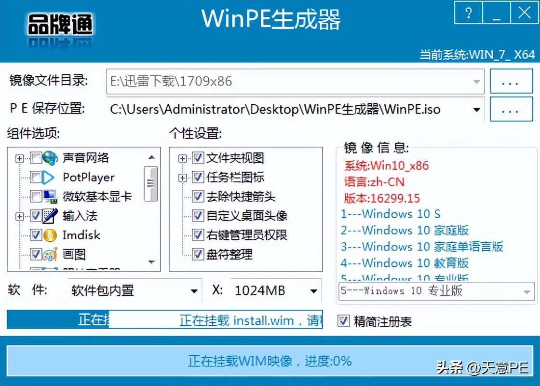The height and width of the screenshot is (386, 540).
Task: Click browse button for PE保存位置
Action: pyautogui.click(x=511, y=109)
